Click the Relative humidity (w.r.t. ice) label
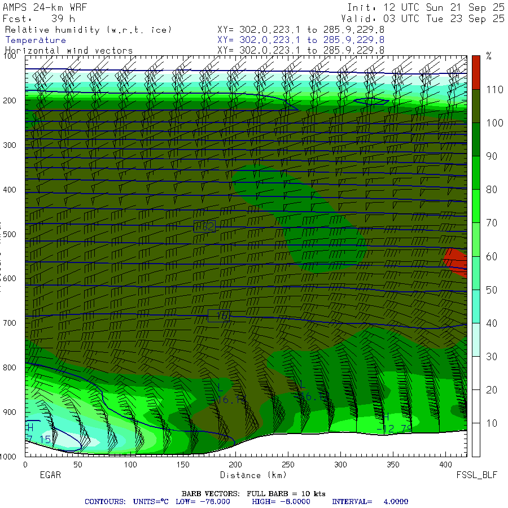This screenshot has height=508, width=508. coord(88,29)
